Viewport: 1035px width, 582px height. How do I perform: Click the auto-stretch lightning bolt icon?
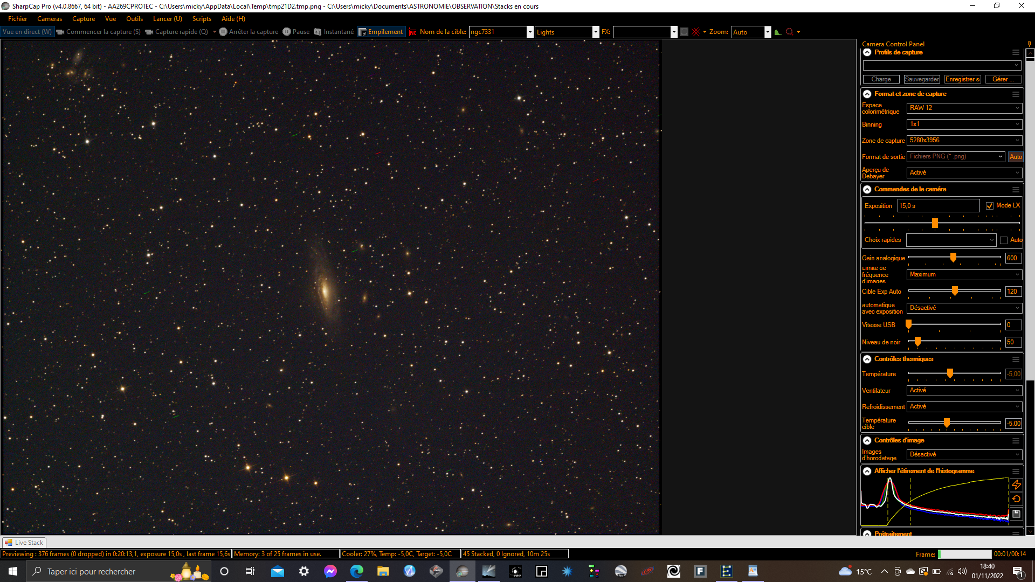[x=1016, y=484]
